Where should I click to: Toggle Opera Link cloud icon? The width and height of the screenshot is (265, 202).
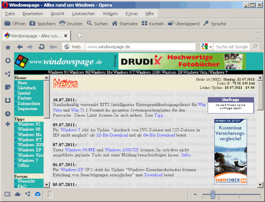18,194
